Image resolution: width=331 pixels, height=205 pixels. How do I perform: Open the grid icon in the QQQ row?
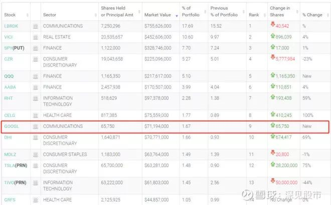36,76
